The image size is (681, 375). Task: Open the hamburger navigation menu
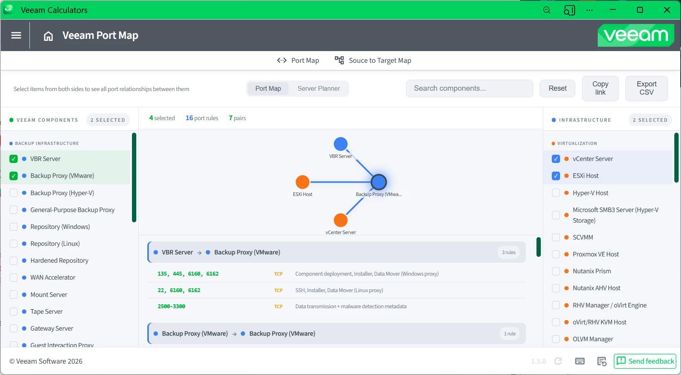16,35
